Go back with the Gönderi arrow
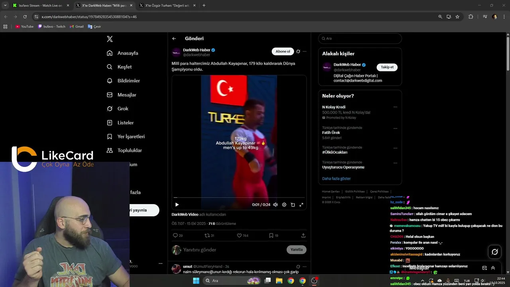Image resolution: width=510 pixels, height=287 pixels. (x=174, y=39)
